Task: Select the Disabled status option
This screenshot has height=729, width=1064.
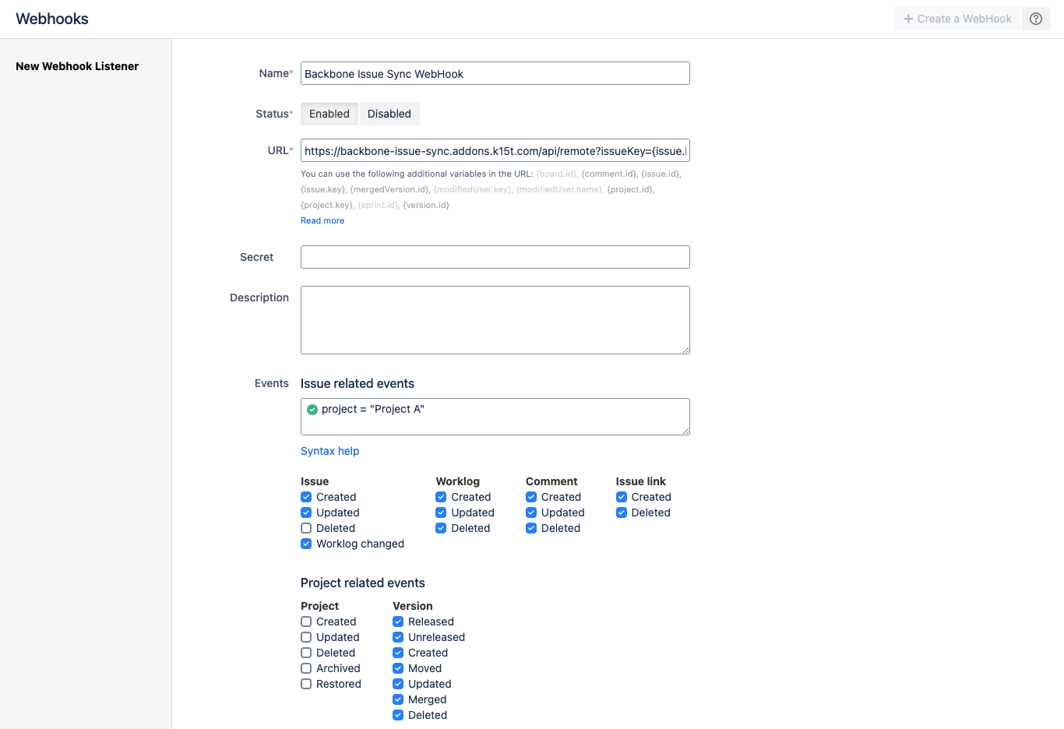Action: tap(389, 113)
